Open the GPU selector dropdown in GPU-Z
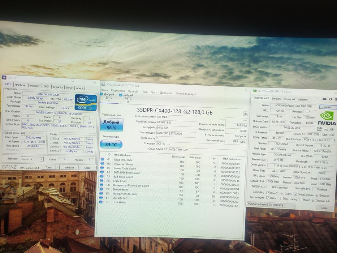Viewport: 337px width, 253px height. point(271,204)
